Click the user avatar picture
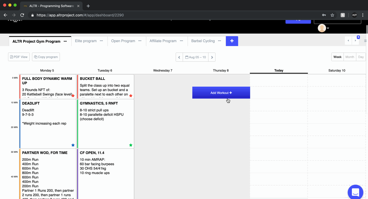This screenshot has width=368, height=199. pos(322,28)
